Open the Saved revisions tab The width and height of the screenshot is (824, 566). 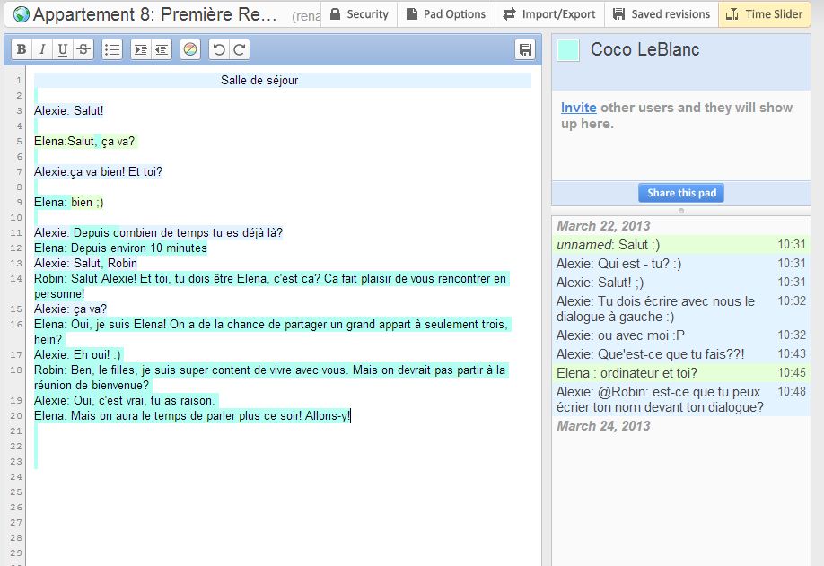661,14
